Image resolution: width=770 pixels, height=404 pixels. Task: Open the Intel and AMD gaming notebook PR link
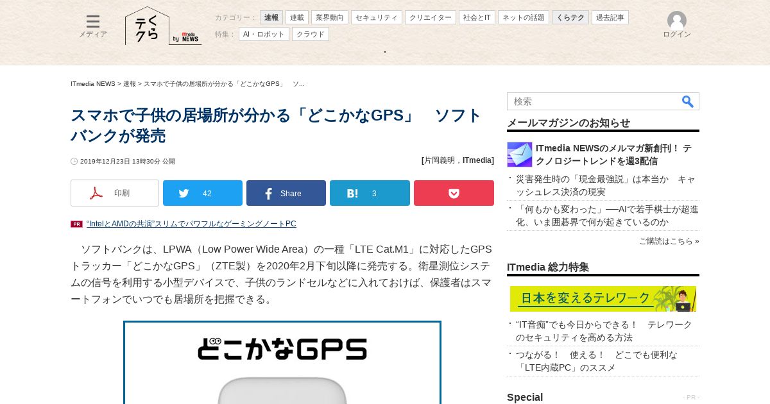point(191,224)
